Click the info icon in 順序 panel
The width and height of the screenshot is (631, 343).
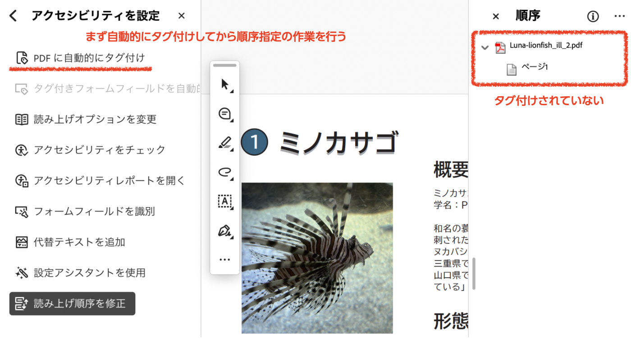coord(593,17)
